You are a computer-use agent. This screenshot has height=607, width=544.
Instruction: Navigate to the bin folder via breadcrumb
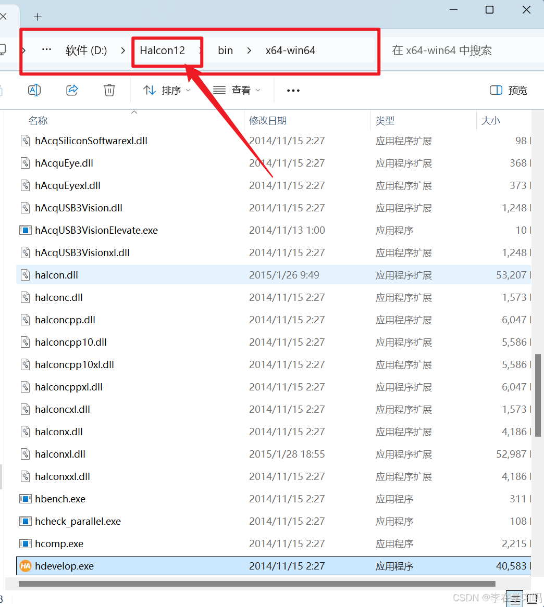pyautogui.click(x=225, y=50)
